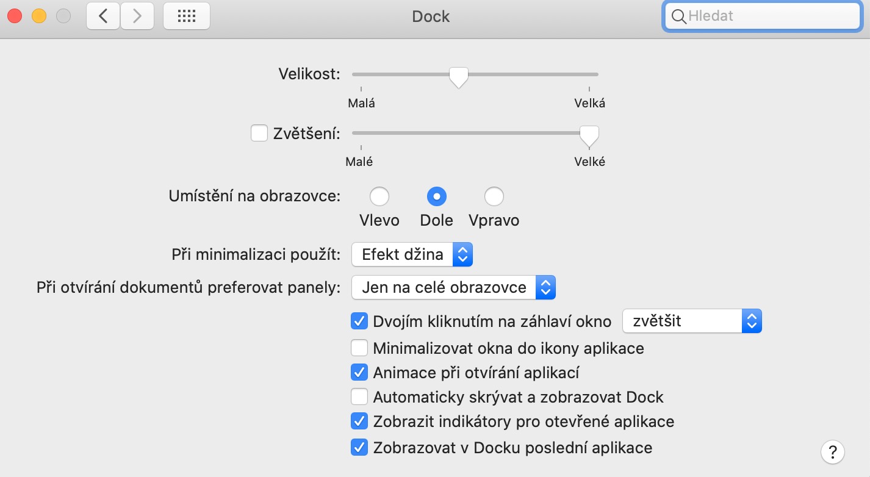
Task: Open the Efekt džina minimize dropdown
Action: 412,254
